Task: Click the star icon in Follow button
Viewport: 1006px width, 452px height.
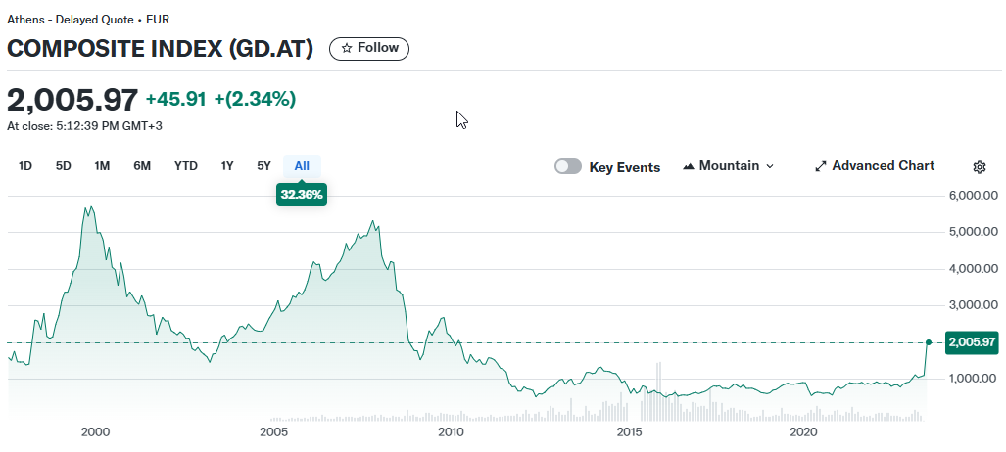Action: point(347,48)
